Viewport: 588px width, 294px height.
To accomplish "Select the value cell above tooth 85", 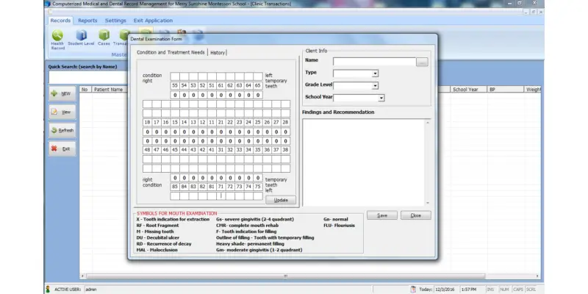I will (x=175, y=178).
